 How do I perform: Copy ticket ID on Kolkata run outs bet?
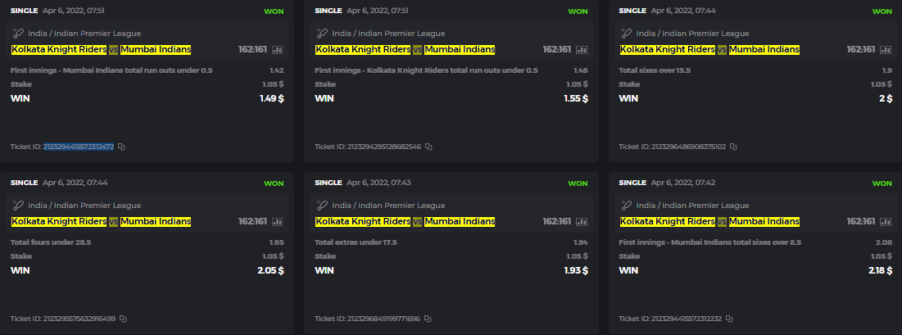[428, 147]
